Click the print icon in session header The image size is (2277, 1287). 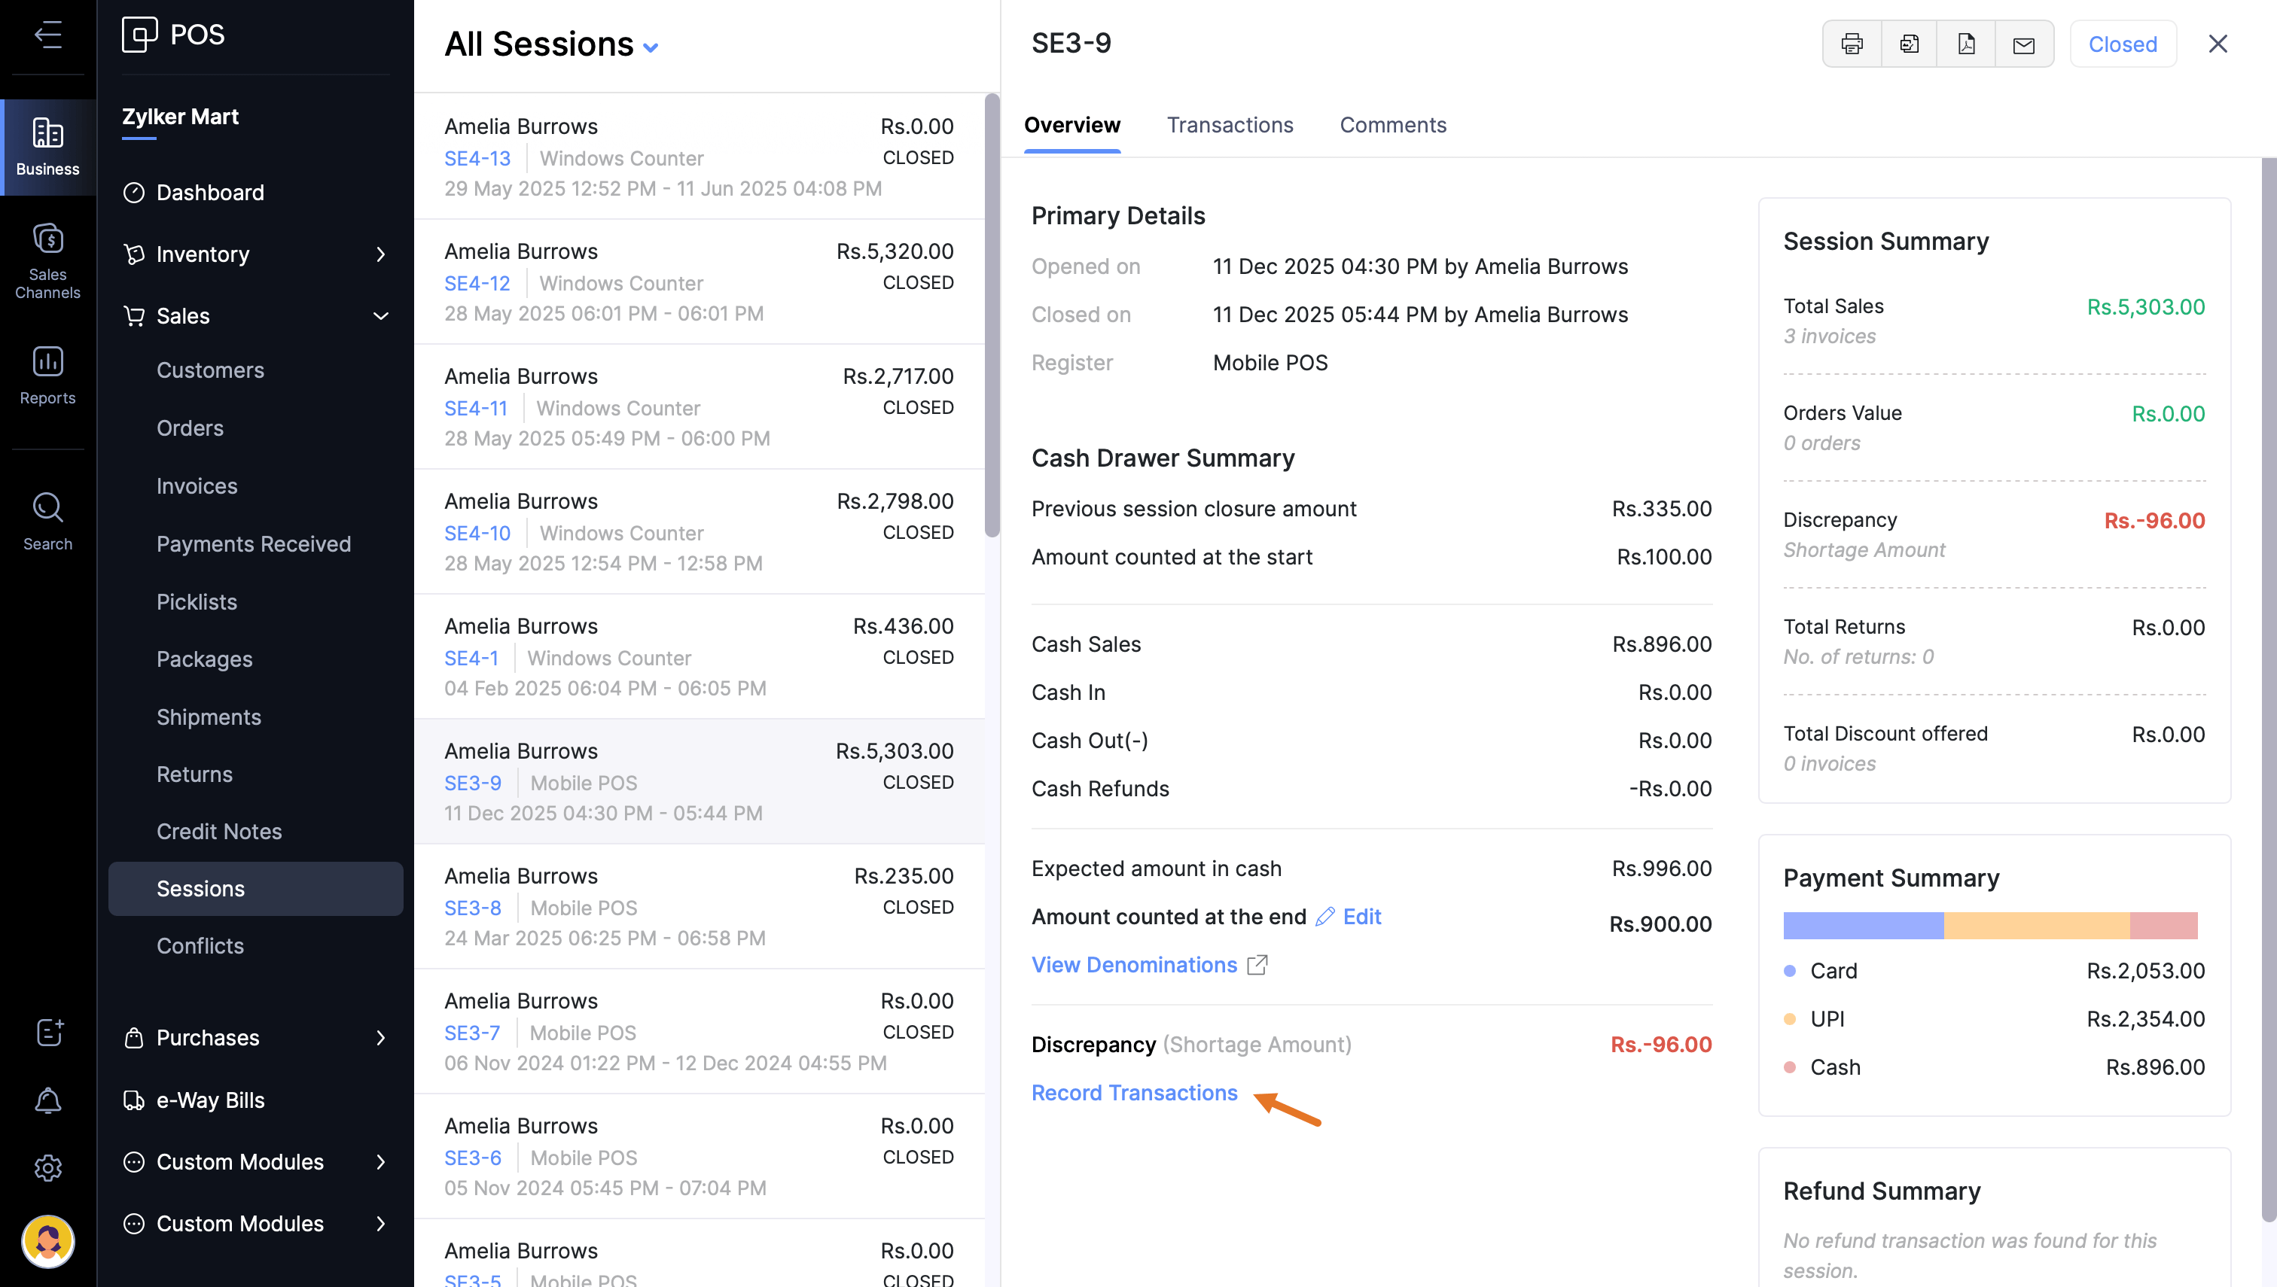(x=1851, y=44)
